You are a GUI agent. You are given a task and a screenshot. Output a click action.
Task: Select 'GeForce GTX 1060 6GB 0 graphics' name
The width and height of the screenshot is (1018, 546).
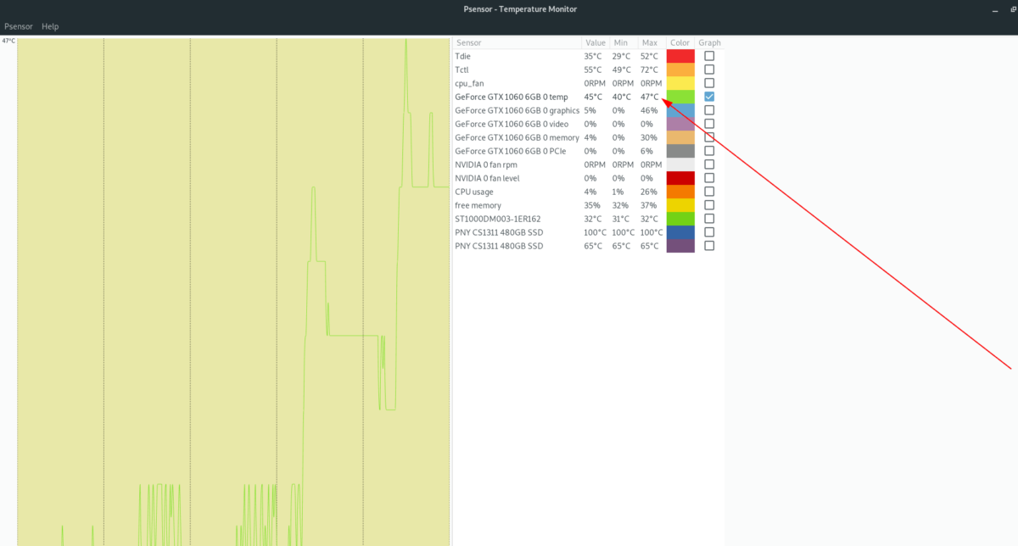tap(517, 110)
